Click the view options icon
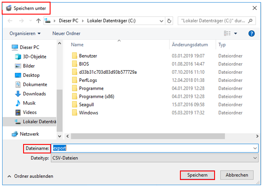263x186 pixels. 227,33
